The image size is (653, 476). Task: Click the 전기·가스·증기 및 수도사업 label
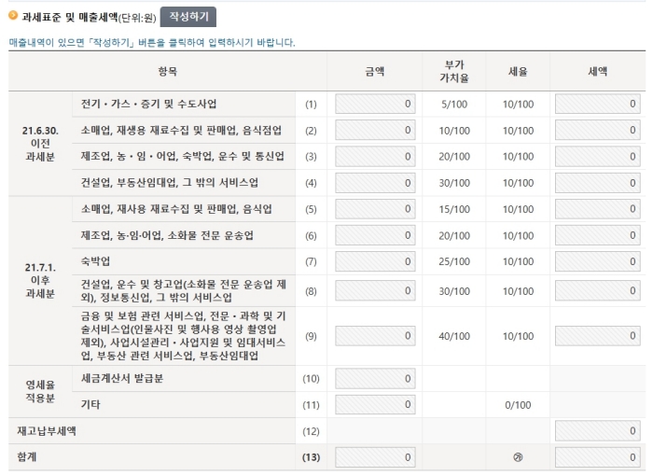click(148, 104)
